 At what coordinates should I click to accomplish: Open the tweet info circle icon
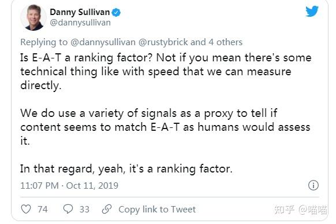pyautogui.click(x=313, y=185)
